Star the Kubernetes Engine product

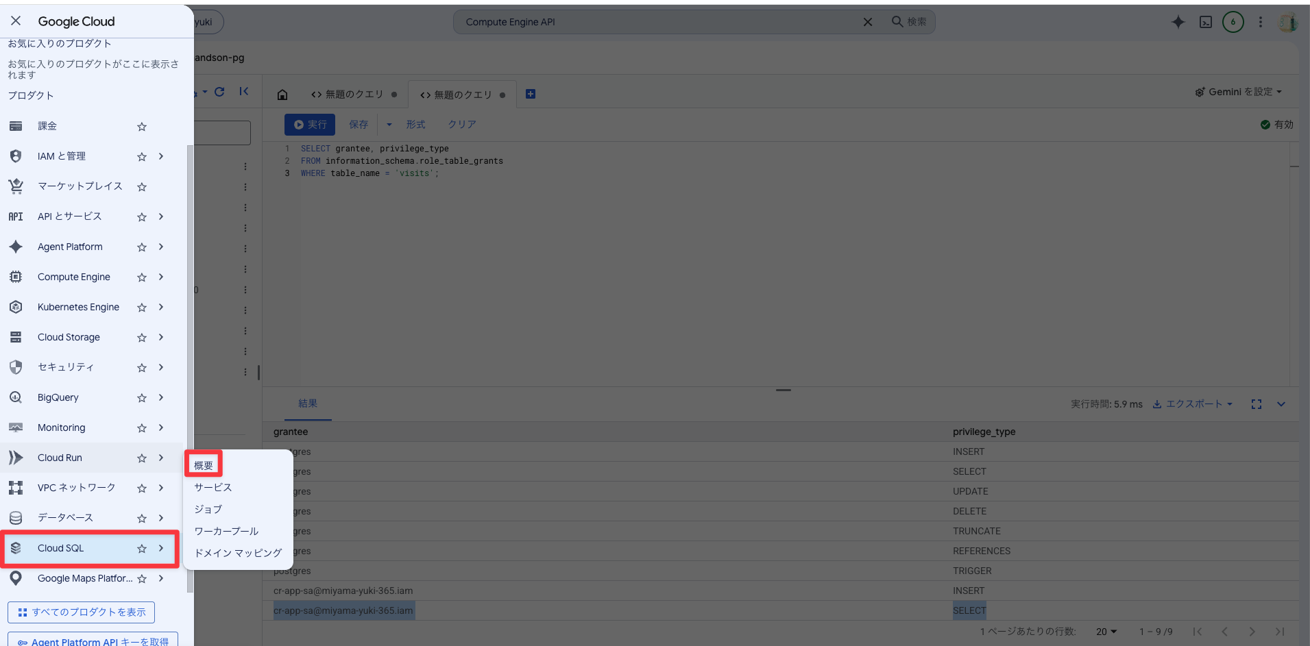[142, 308]
